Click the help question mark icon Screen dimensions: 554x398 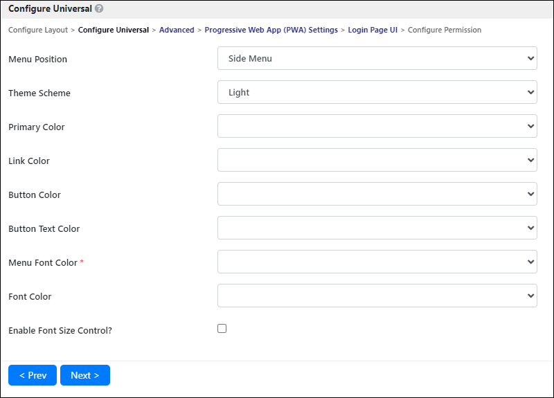pos(99,8)
